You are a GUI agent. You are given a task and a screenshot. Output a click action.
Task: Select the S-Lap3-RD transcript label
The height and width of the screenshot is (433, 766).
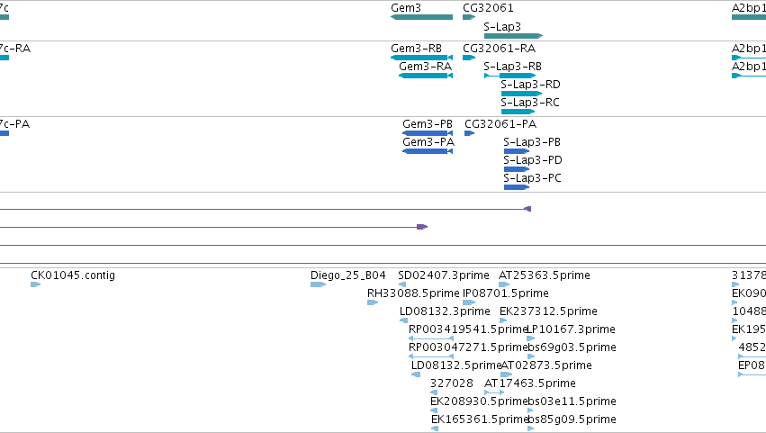pyautogui.click(x=530, y=85)
